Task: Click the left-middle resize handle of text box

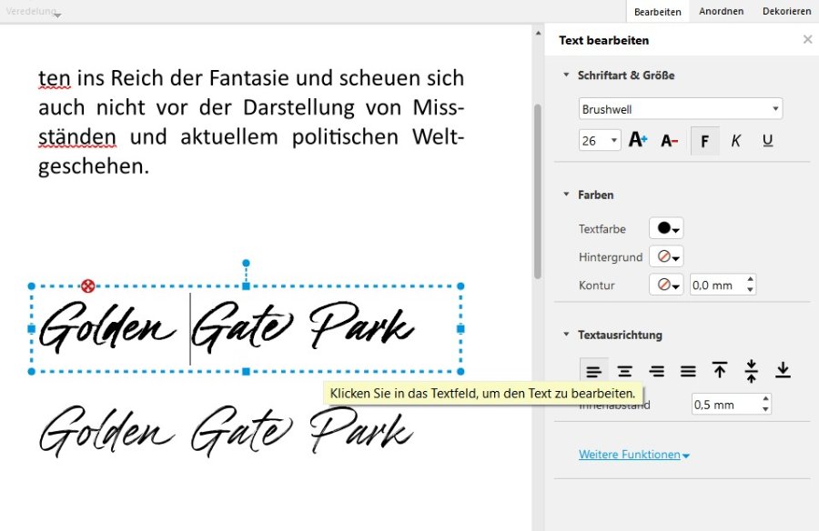Action: pos(31,329)
